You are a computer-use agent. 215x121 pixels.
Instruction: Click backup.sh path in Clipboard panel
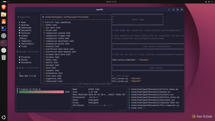(151, 92)
